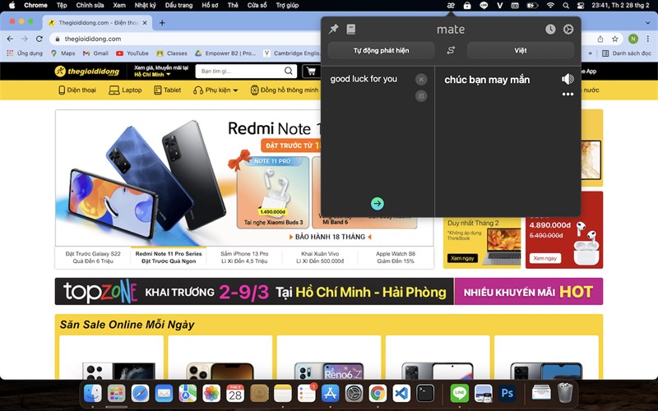Open Finder from the Dock
Screen dimensions: 658x411
[92, 394]
